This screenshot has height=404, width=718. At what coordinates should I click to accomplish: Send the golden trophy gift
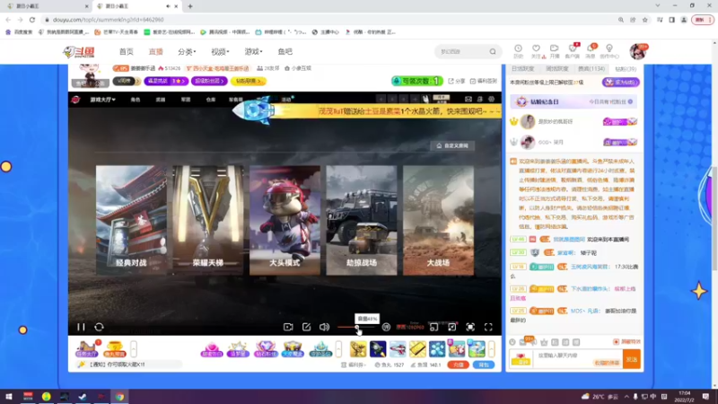357,349
